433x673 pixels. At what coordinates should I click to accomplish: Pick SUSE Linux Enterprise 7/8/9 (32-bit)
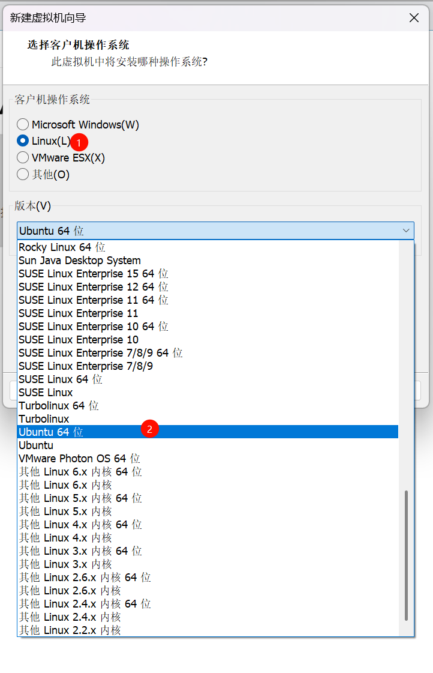(208, 366)
